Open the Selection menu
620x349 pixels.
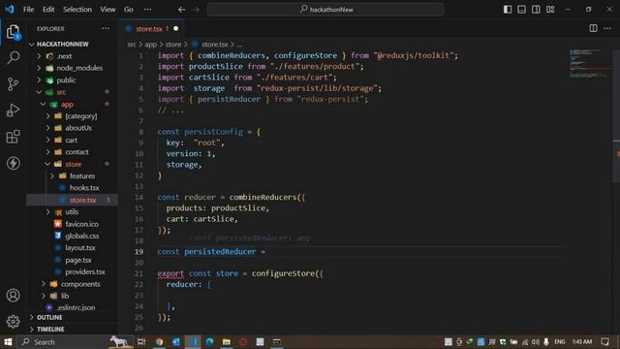(x=77, y=9)
